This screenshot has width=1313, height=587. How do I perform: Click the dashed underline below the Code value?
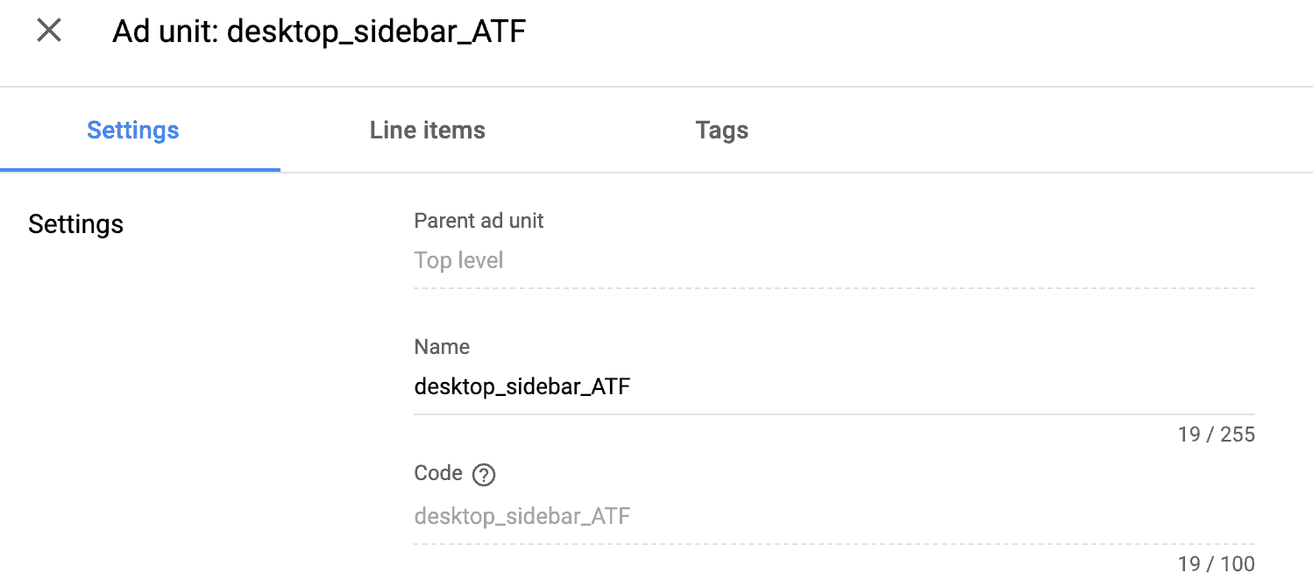pos(834,543)
